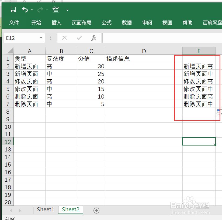Click cell C5 with value 15
The width and height of the screenshot is (222, 220).
pos(91,89)
